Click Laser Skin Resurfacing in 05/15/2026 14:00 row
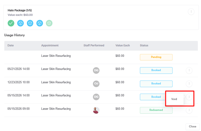This screenshot has height=131, width=201. [x=56, y=96]
